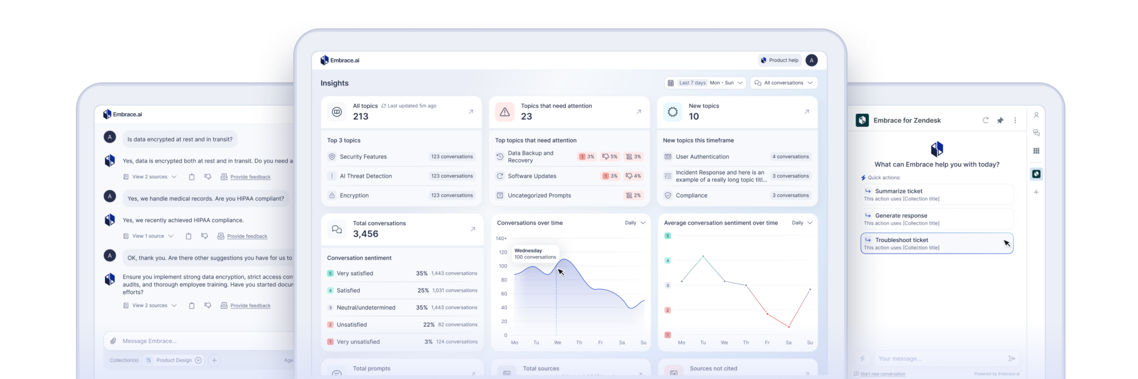
Task: Click the Product help button
Action: 780,60
